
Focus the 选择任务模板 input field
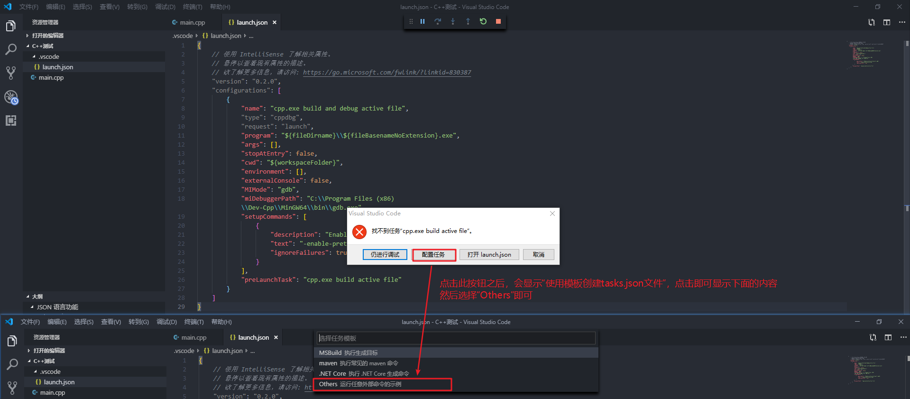(456, 338)
